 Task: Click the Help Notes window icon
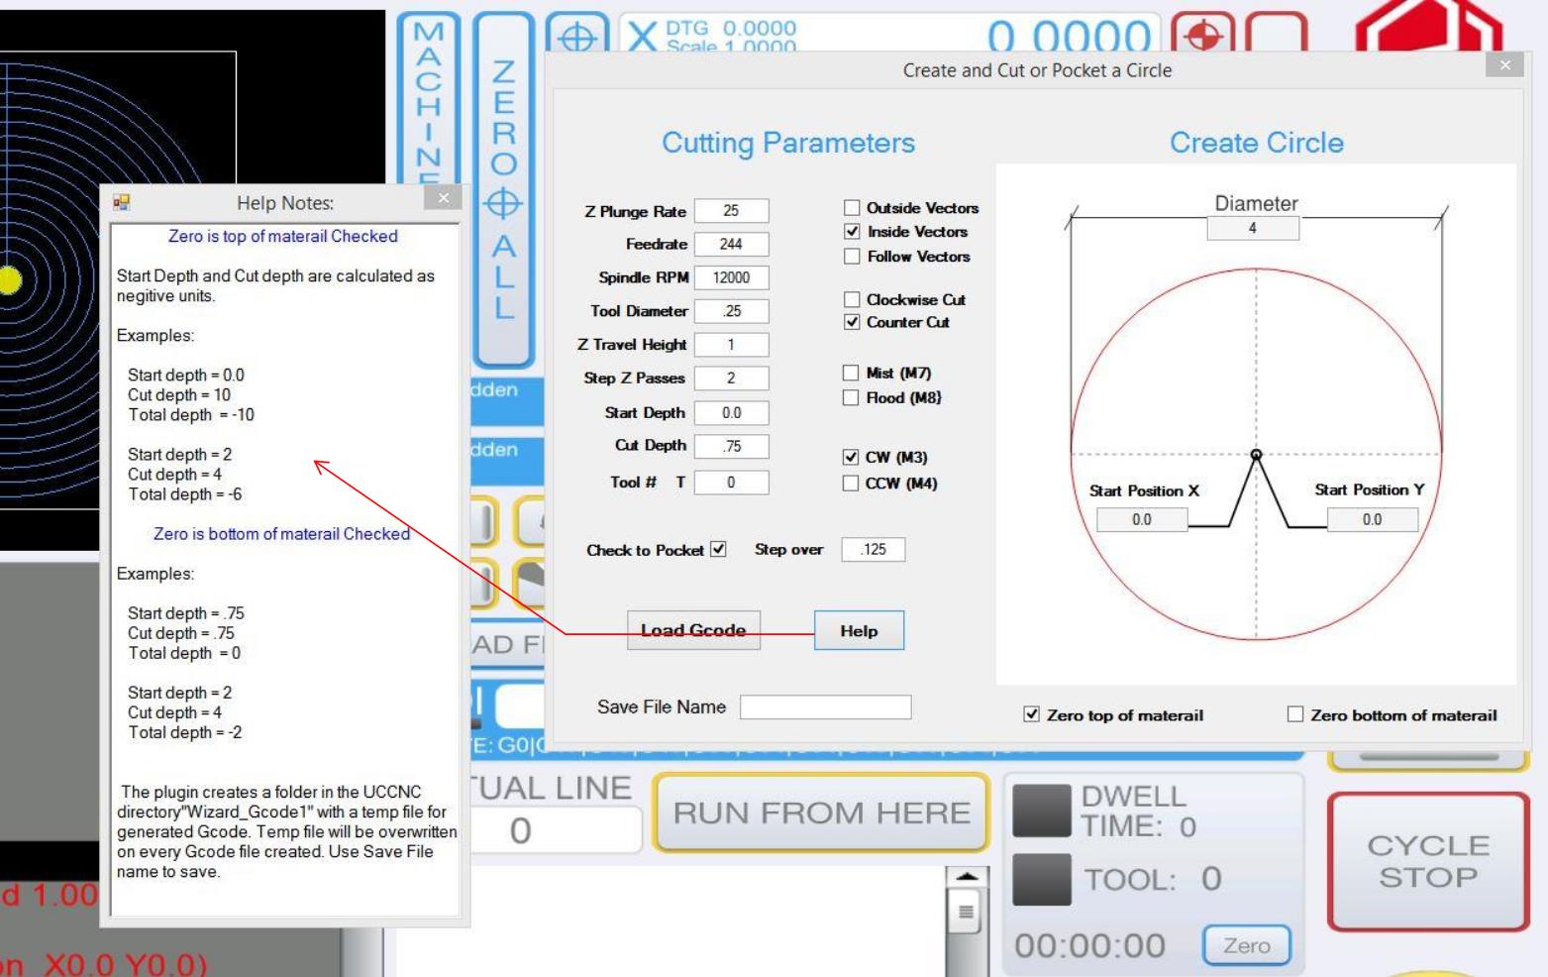click(x=122, y=202)
